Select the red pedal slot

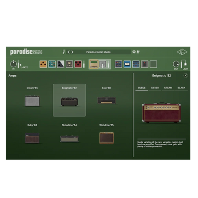click(x=78, y=64)
